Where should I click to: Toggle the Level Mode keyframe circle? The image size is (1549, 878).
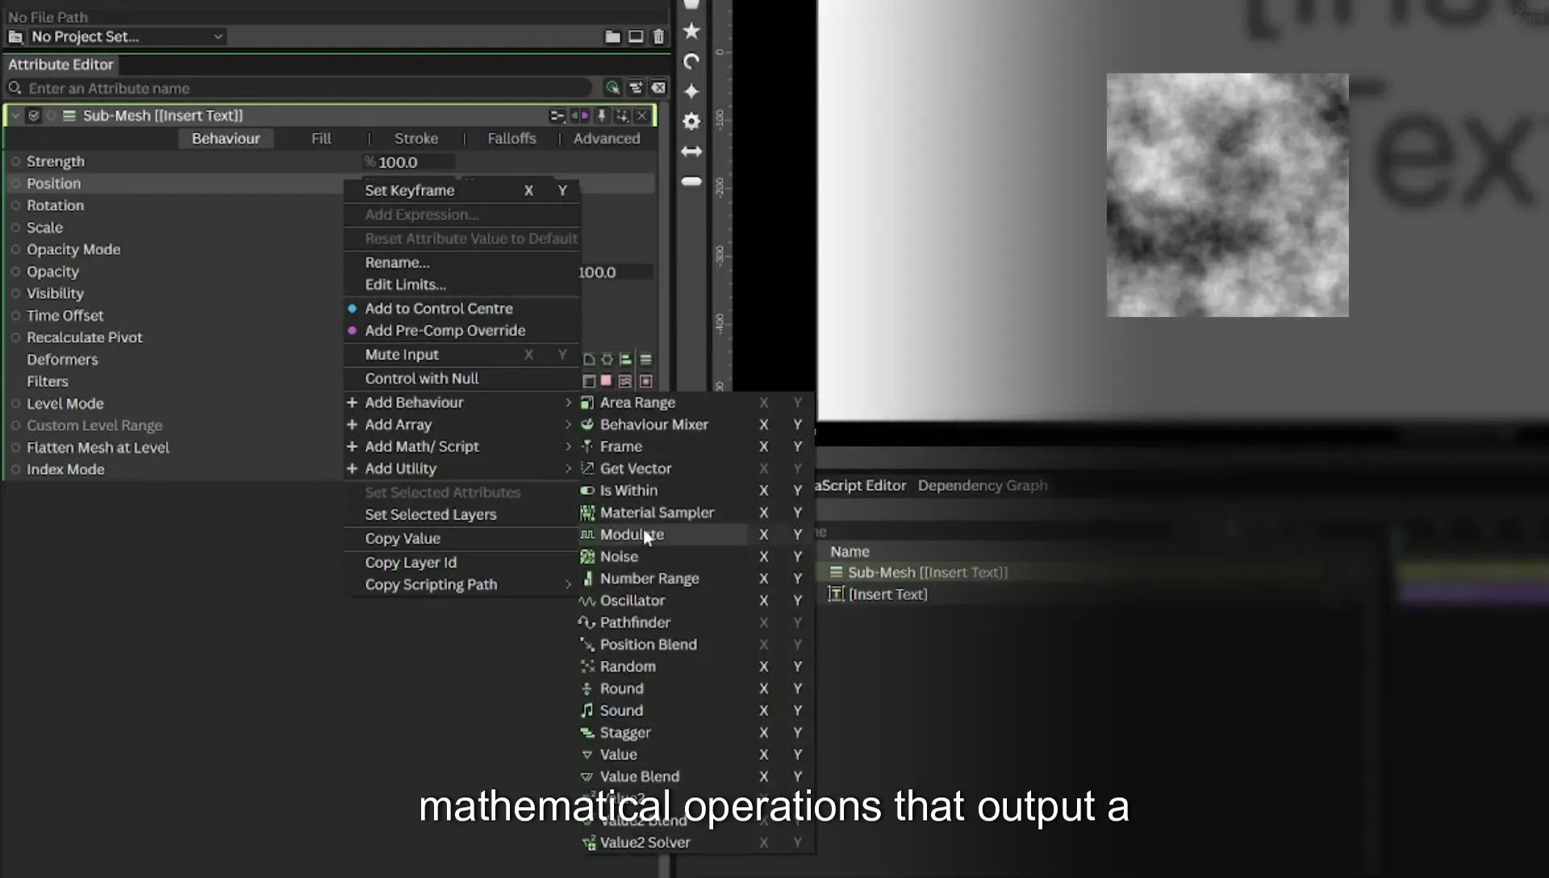tap(15, 403)
